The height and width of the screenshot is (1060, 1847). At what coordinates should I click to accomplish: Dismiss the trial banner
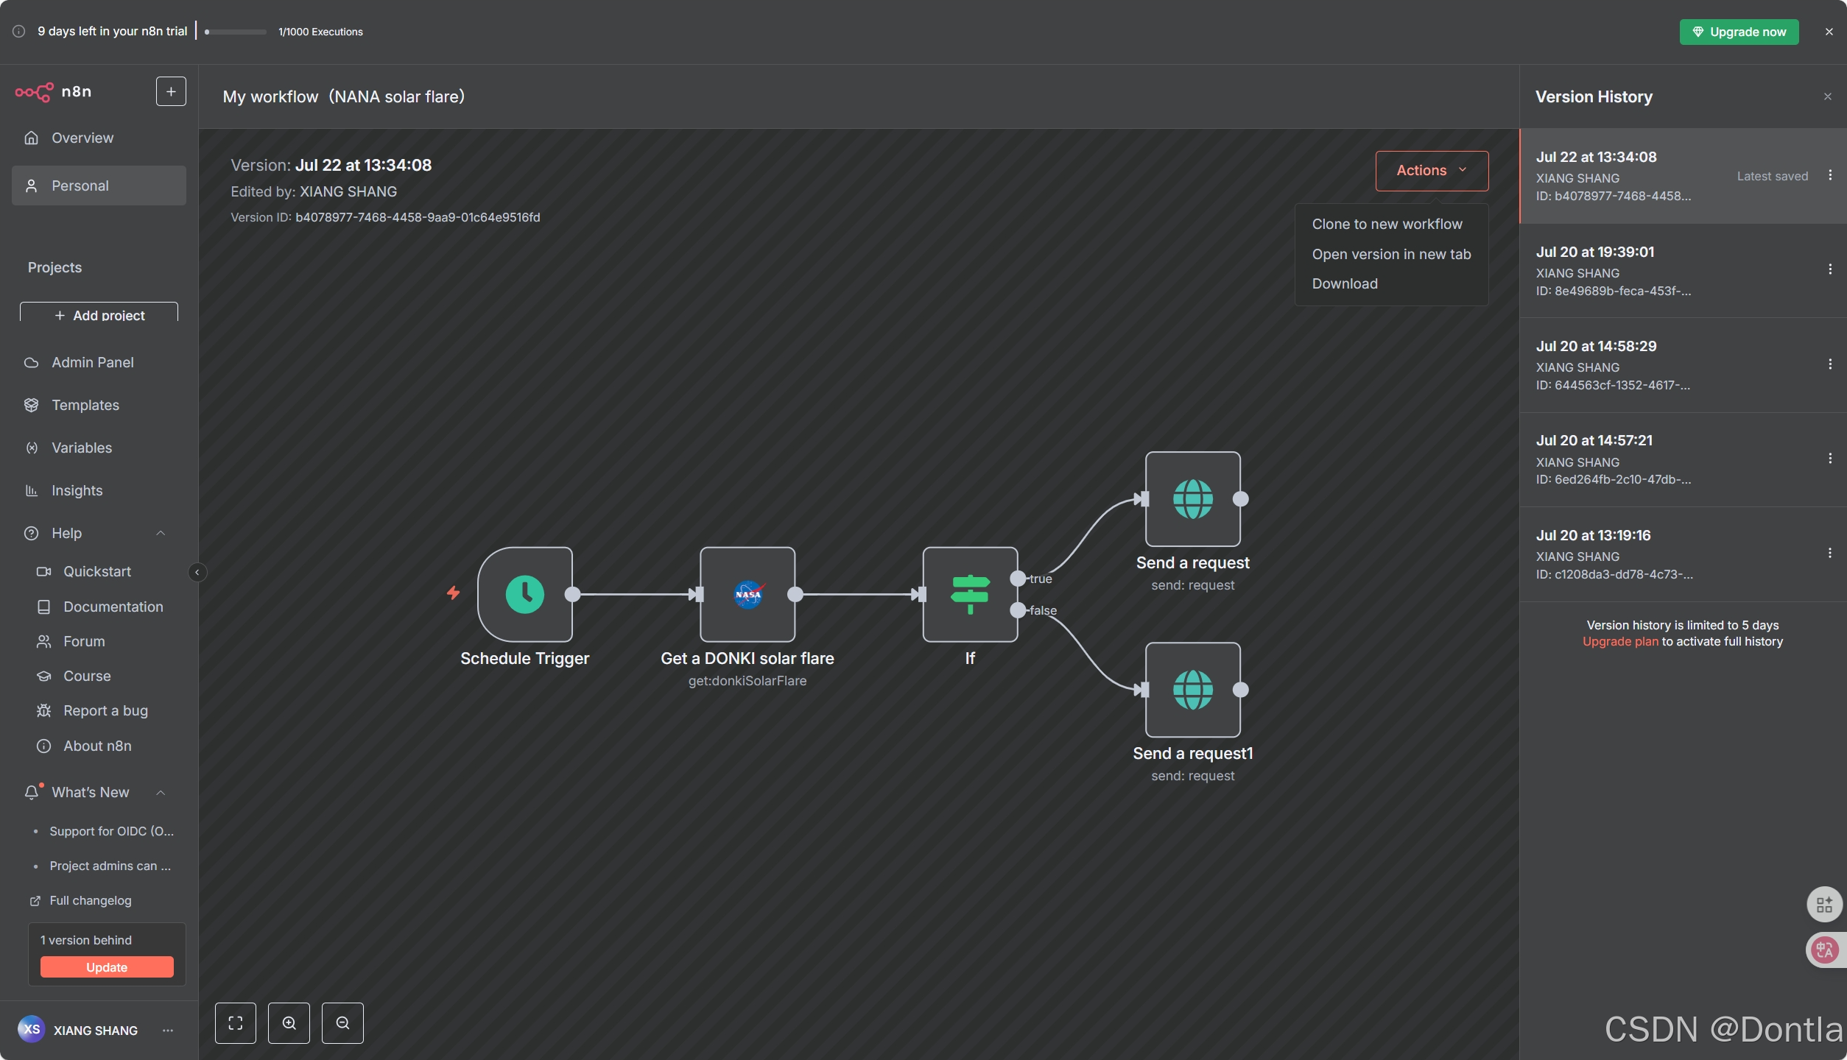pos(1829,32)
